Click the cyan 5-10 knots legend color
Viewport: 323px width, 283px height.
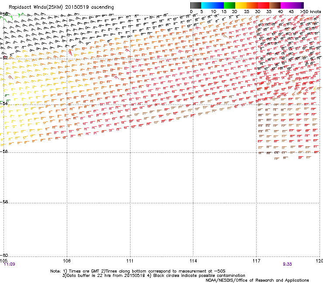click(x=207, y=5)
